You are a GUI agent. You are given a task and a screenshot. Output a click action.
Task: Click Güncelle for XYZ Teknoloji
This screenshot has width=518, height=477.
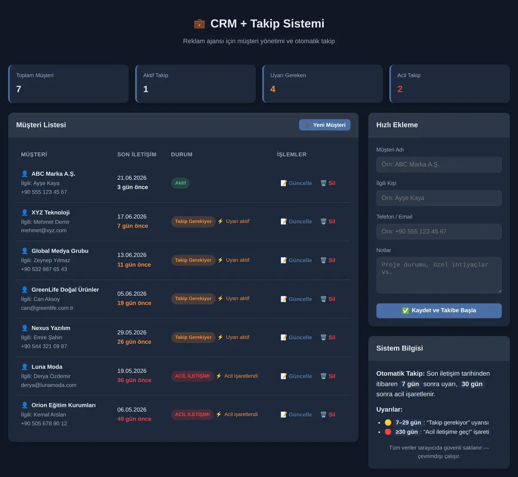click(296, 221)
